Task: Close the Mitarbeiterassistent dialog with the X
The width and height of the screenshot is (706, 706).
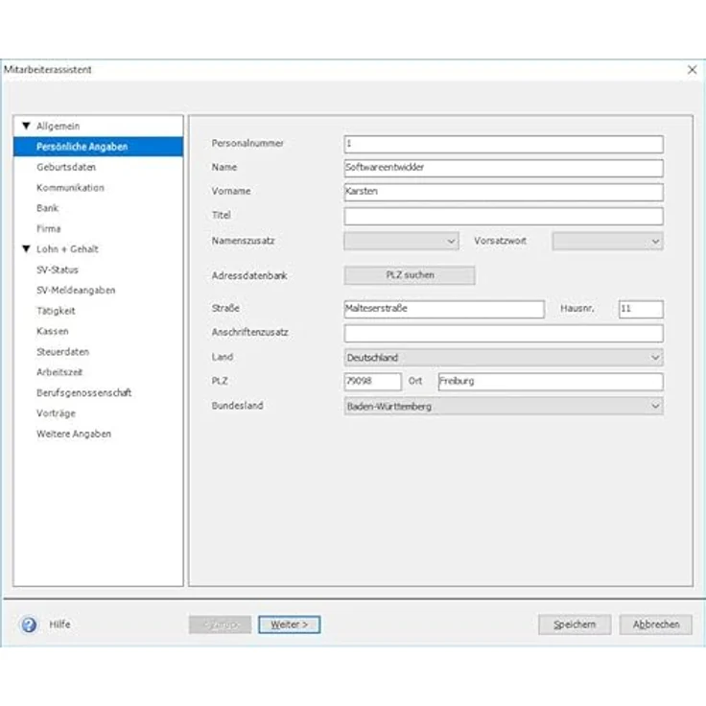Action: (692, 70)
